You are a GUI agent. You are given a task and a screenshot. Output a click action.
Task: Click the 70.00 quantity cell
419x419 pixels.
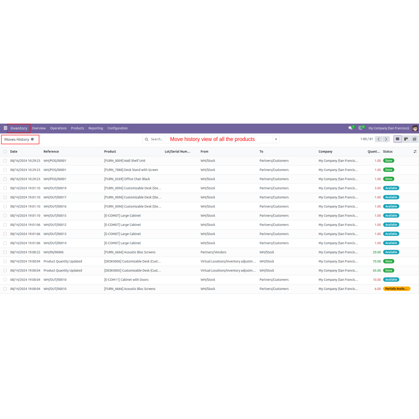coord(377,261)
